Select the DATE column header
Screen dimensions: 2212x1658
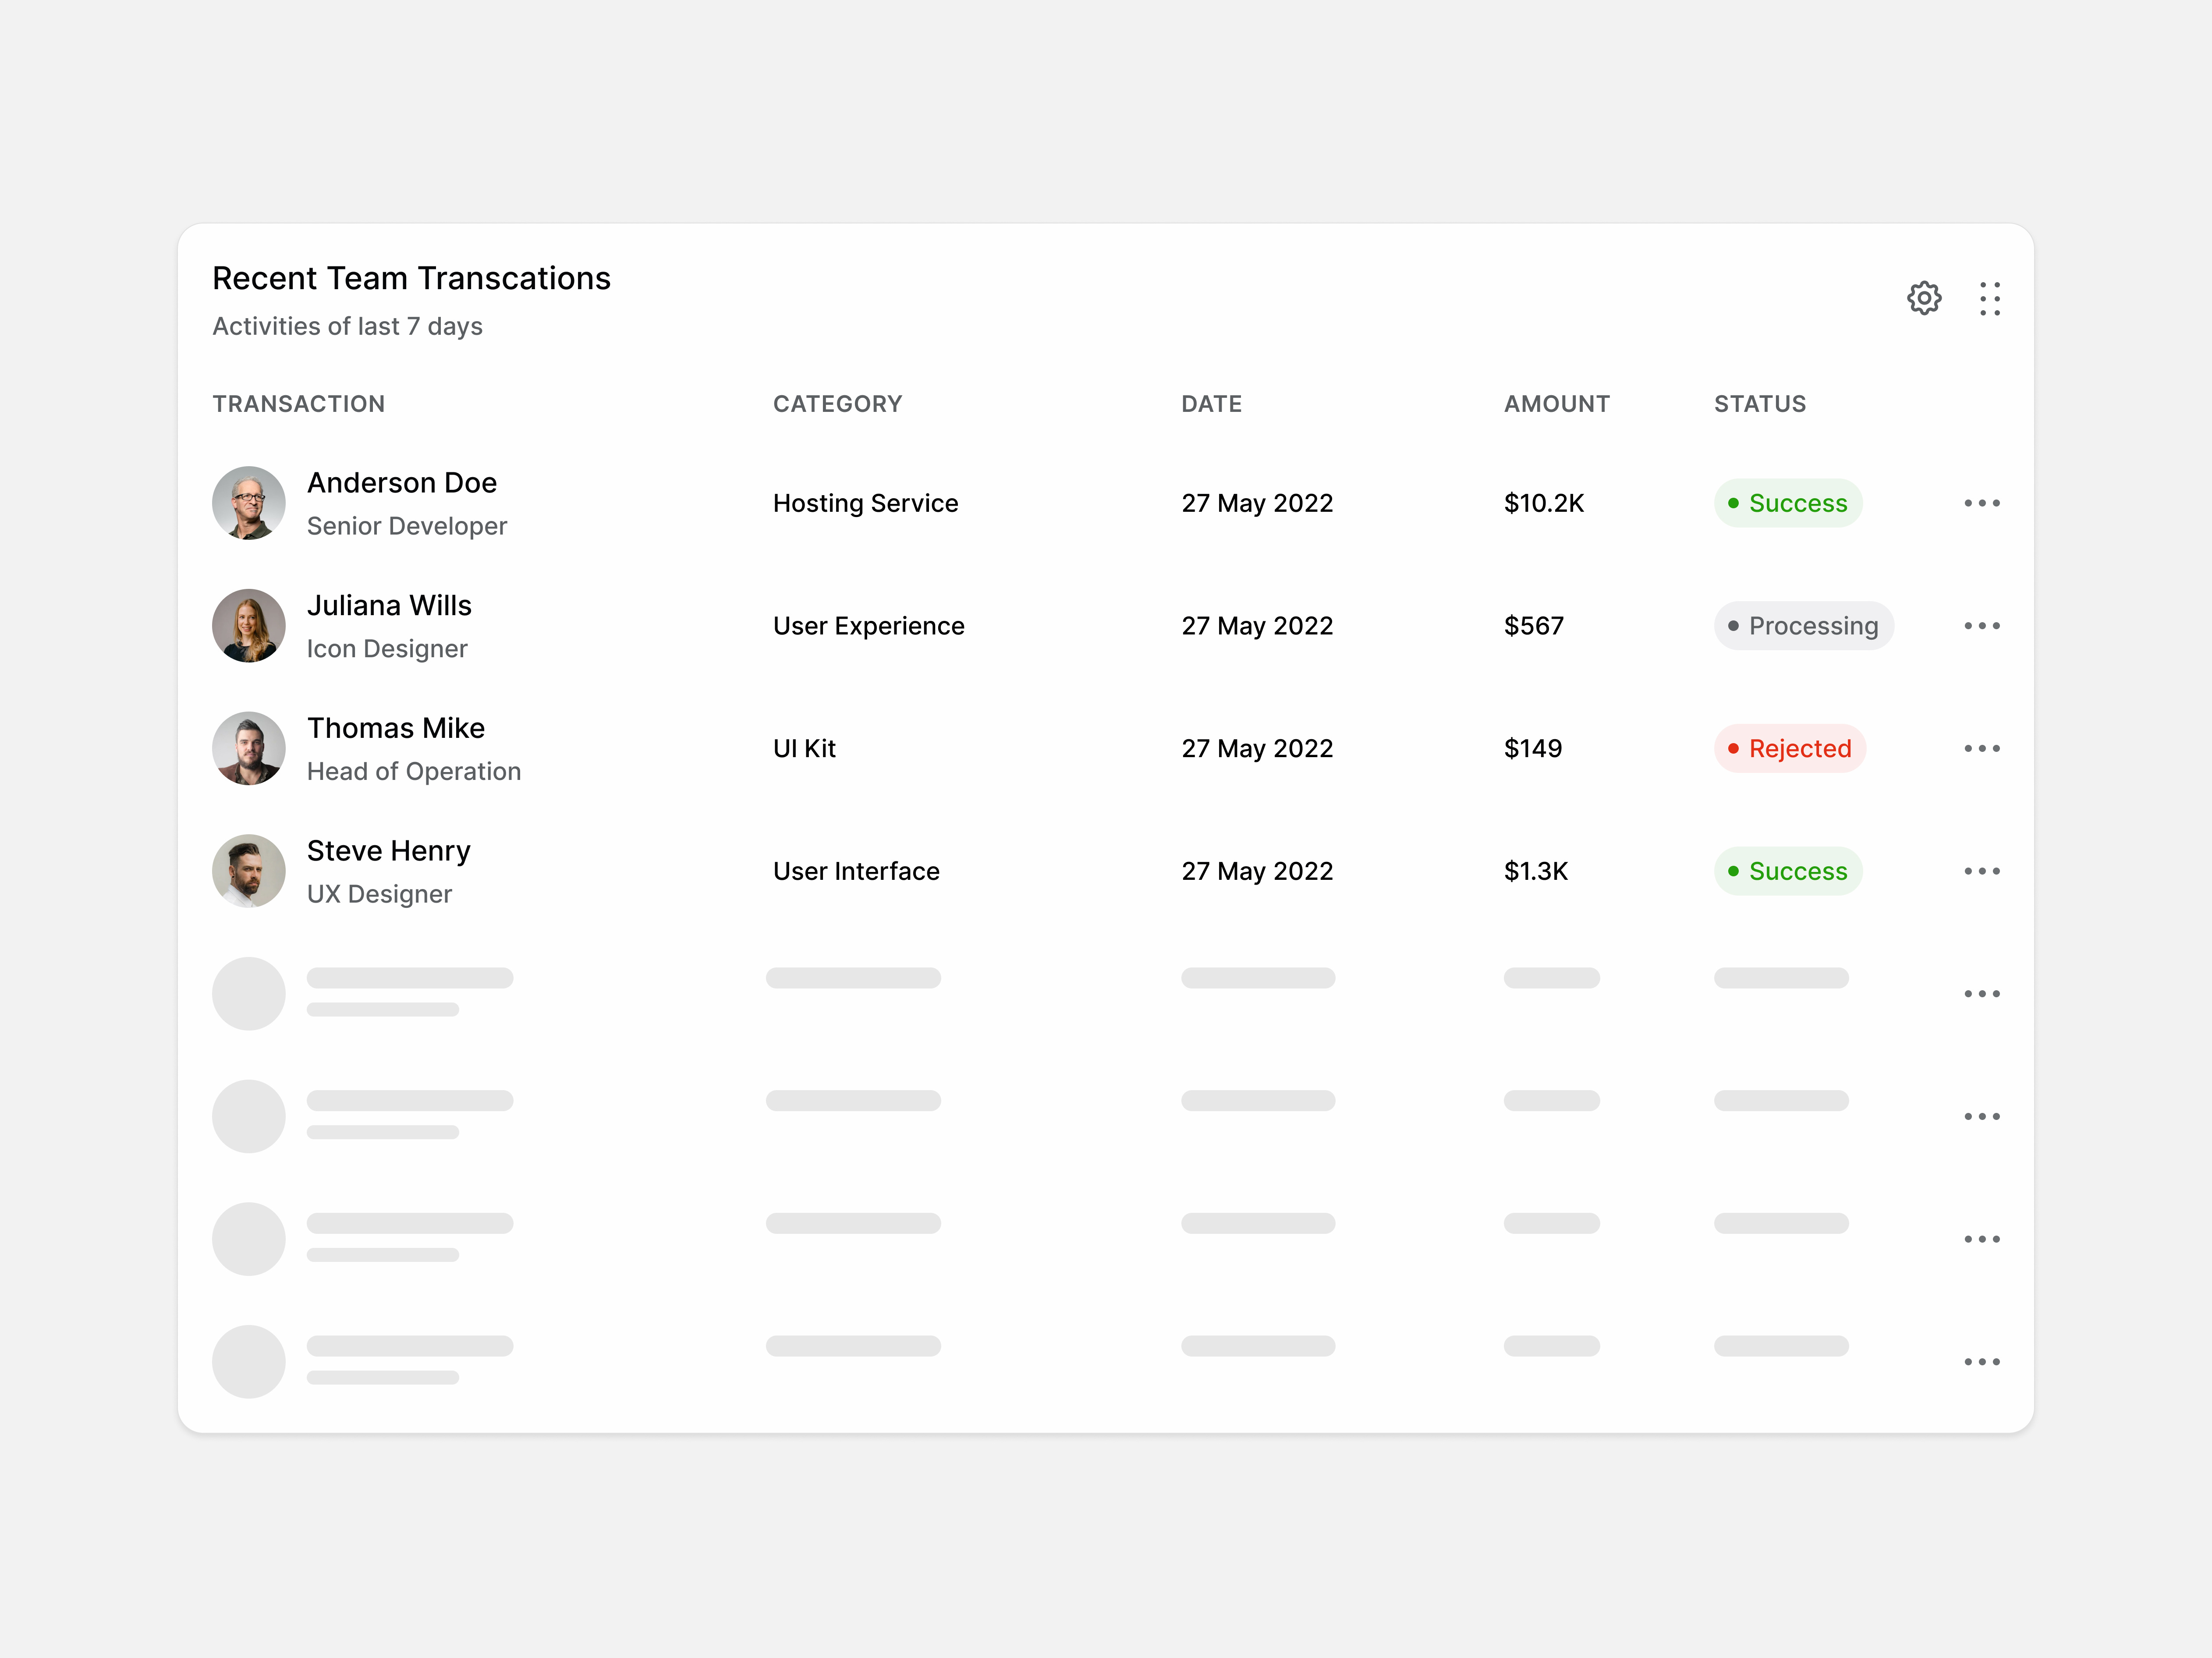1211,403
